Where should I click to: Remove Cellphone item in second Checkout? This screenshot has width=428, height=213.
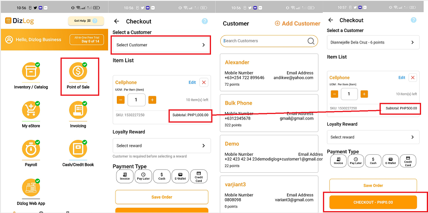[413, 78]
